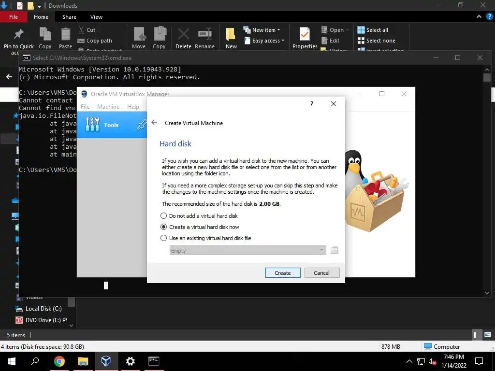Click Select all in the ribbon
Image resolution: width=495 pixels, height=371 pixels.
tap(373, 29)
